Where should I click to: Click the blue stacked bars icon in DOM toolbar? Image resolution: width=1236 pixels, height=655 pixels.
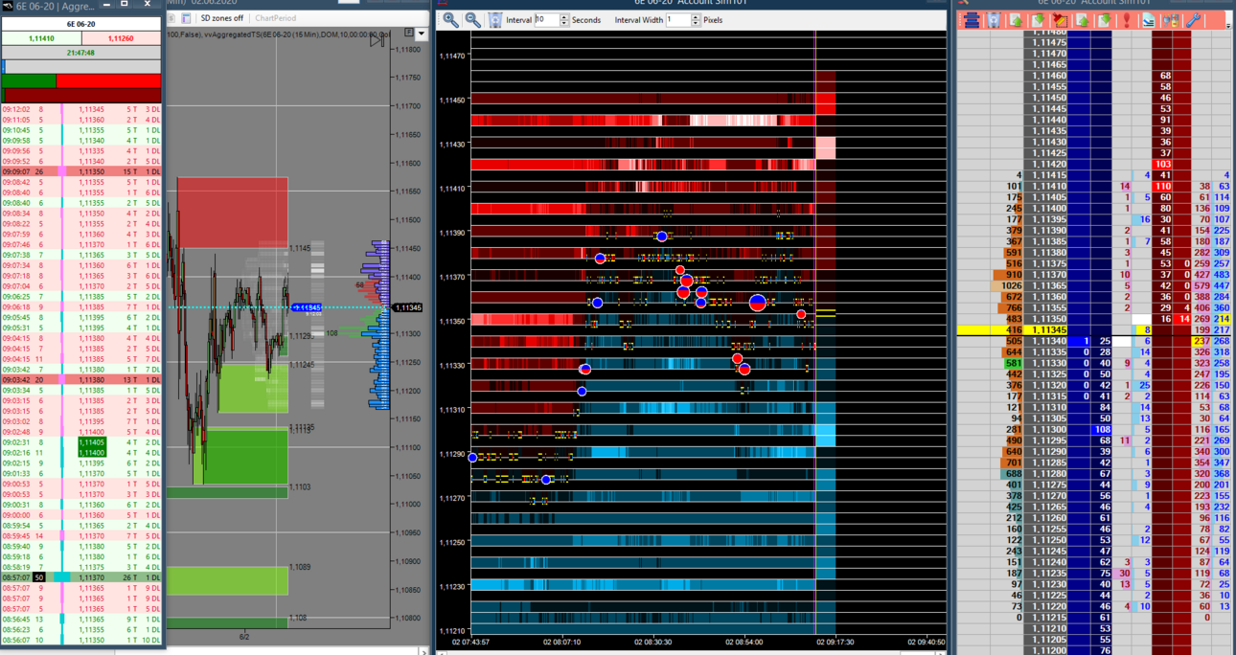click(x=972, y=20)
